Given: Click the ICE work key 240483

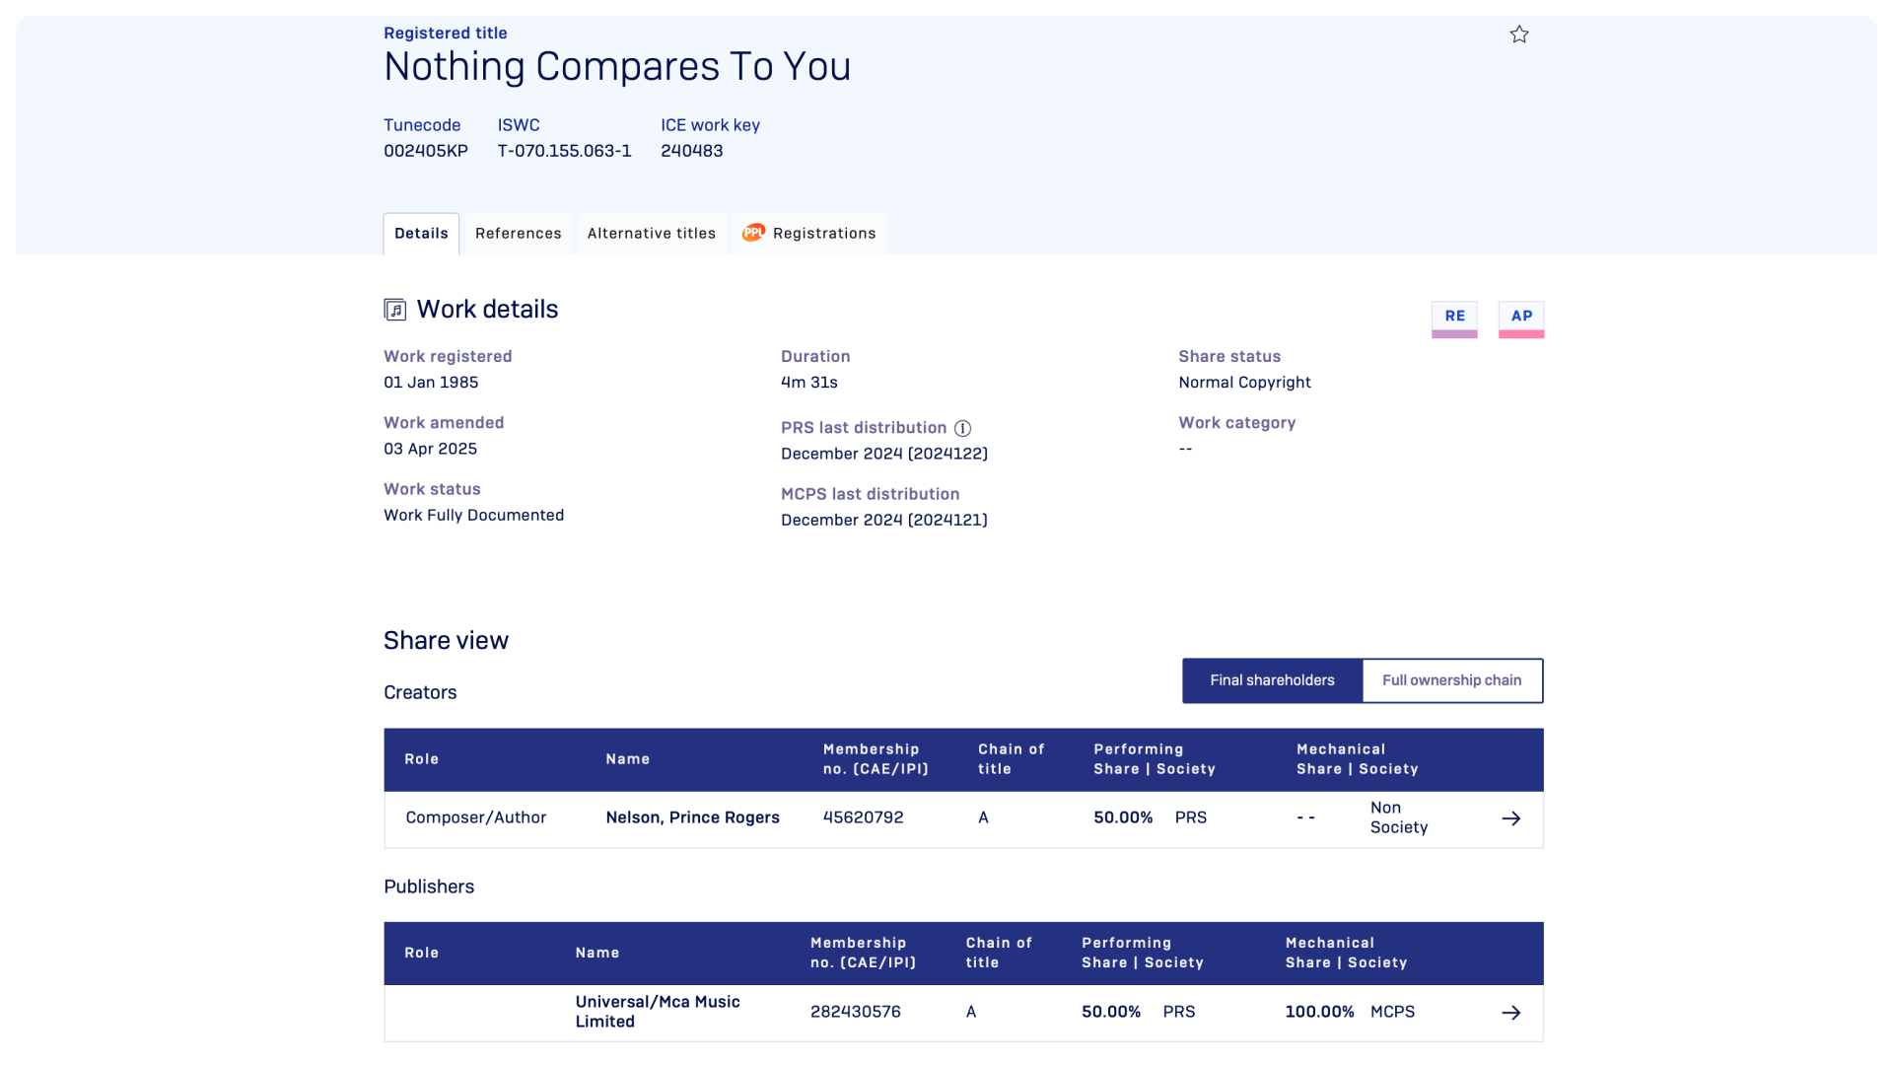Looking at the screenshot, I should [x=691, y=151].
